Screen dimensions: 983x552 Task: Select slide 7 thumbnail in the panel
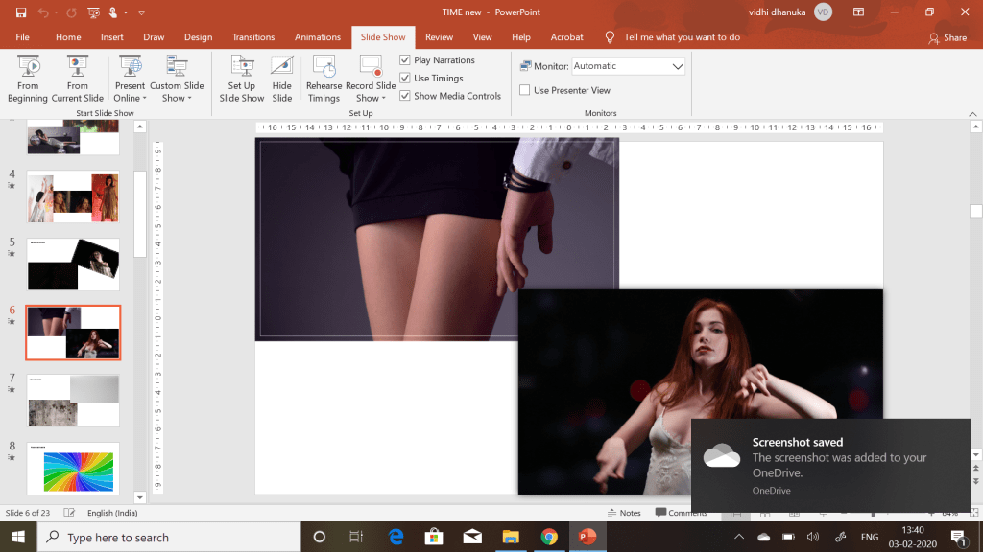point(73,400)
